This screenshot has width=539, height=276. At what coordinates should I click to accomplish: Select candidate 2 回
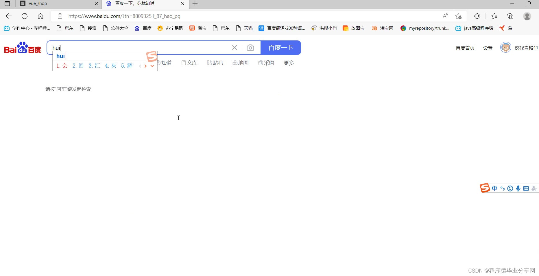click(78, 66)
